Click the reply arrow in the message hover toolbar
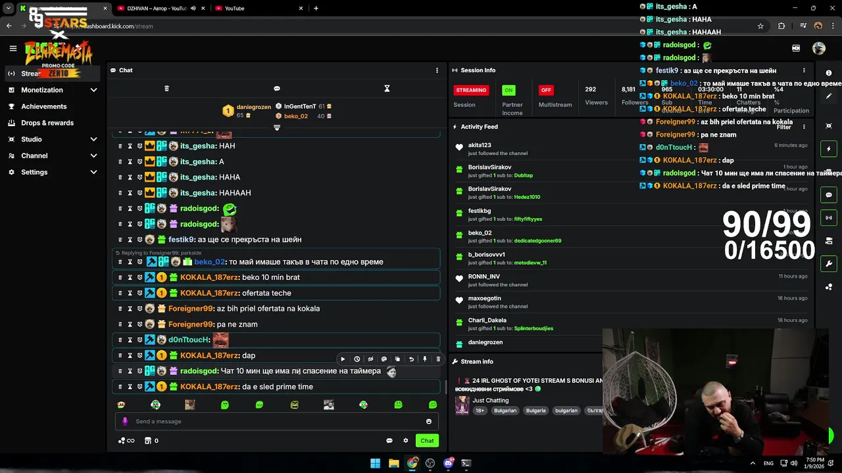This screenshot has width=842, height=473. coord(411,359)
